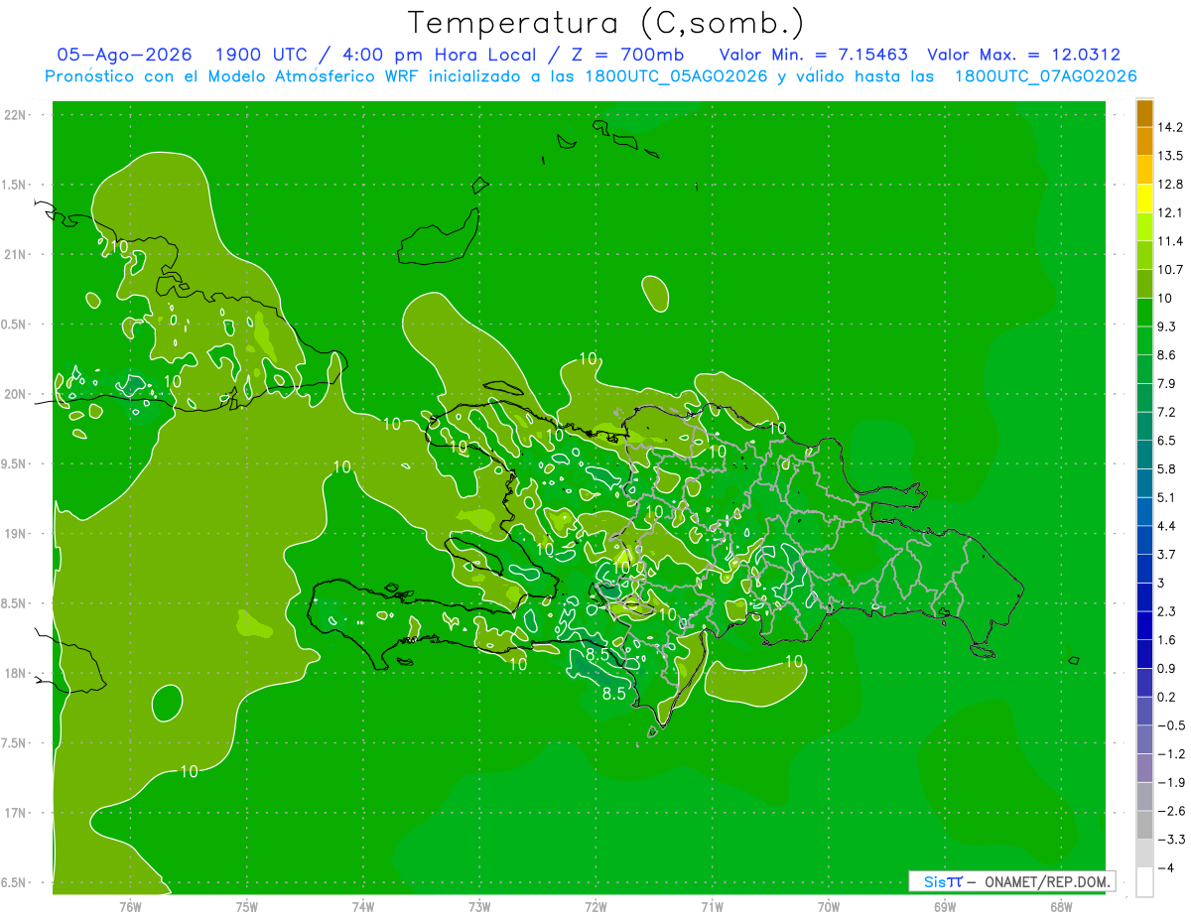Click the "73W" longitude axis label
Screen dimensions: 1191x920
point(479,908)
